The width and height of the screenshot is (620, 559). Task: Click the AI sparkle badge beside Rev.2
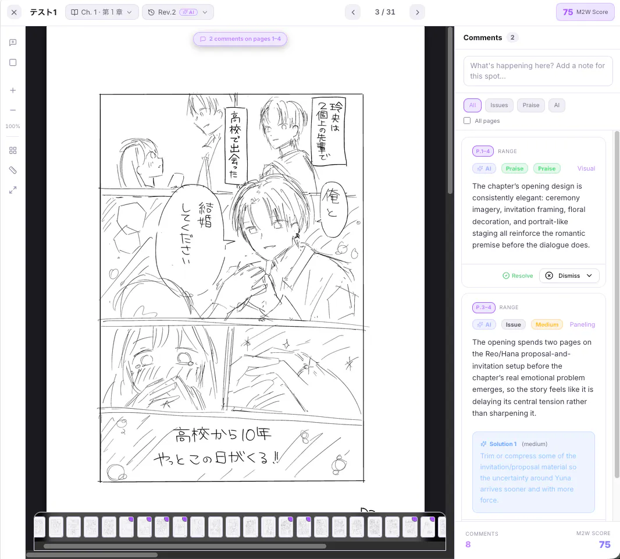[188, 12]
